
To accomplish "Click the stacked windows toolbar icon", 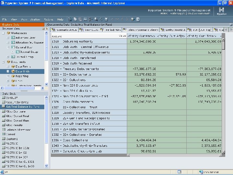I will coord(80,19).
